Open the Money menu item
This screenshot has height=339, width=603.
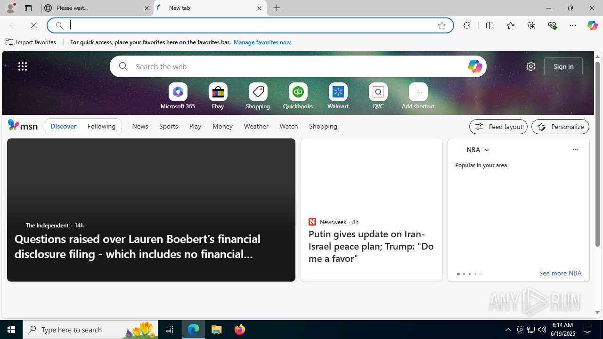coord(222,126)
